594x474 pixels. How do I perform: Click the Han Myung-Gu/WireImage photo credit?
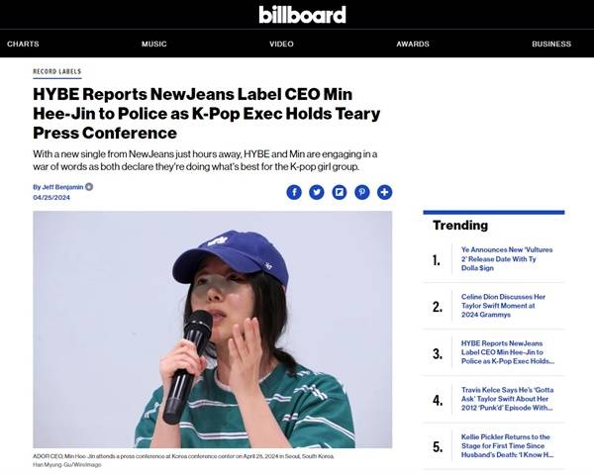(67, 464)
